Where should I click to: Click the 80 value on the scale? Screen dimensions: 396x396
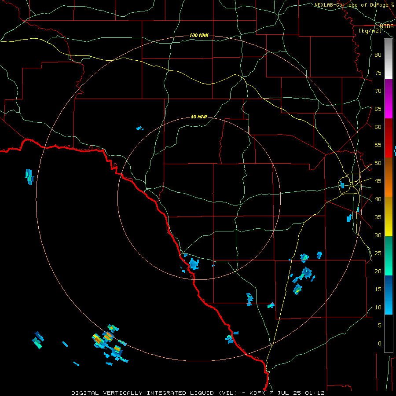pos(378,55)
